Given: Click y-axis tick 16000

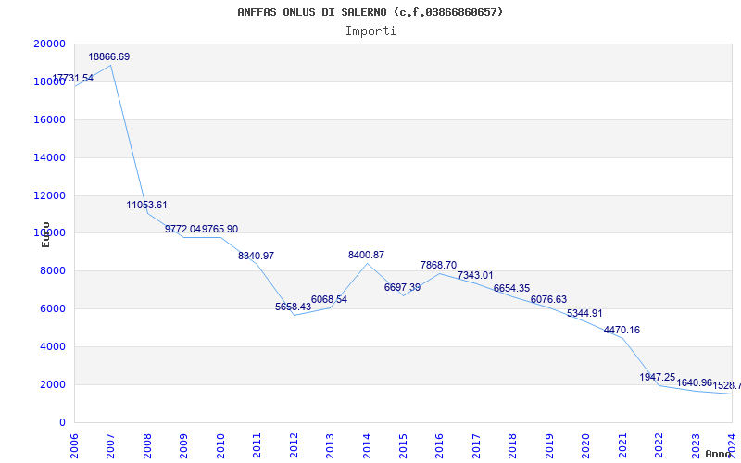Looking at the screenshot, I should (x=49, y=119).
